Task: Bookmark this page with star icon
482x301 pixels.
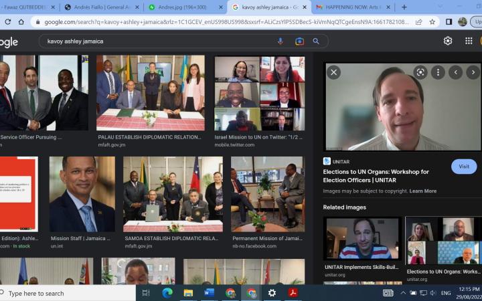Action: tap(432, 21)
